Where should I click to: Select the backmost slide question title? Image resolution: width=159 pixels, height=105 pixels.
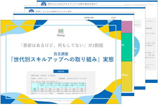coord(73,4)
